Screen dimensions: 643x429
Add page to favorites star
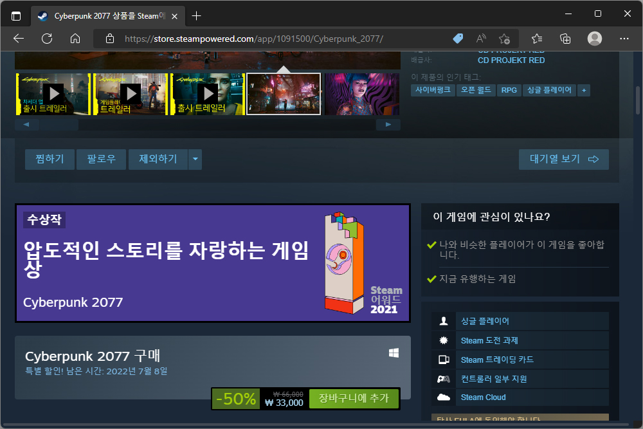[x=504, y=39]
